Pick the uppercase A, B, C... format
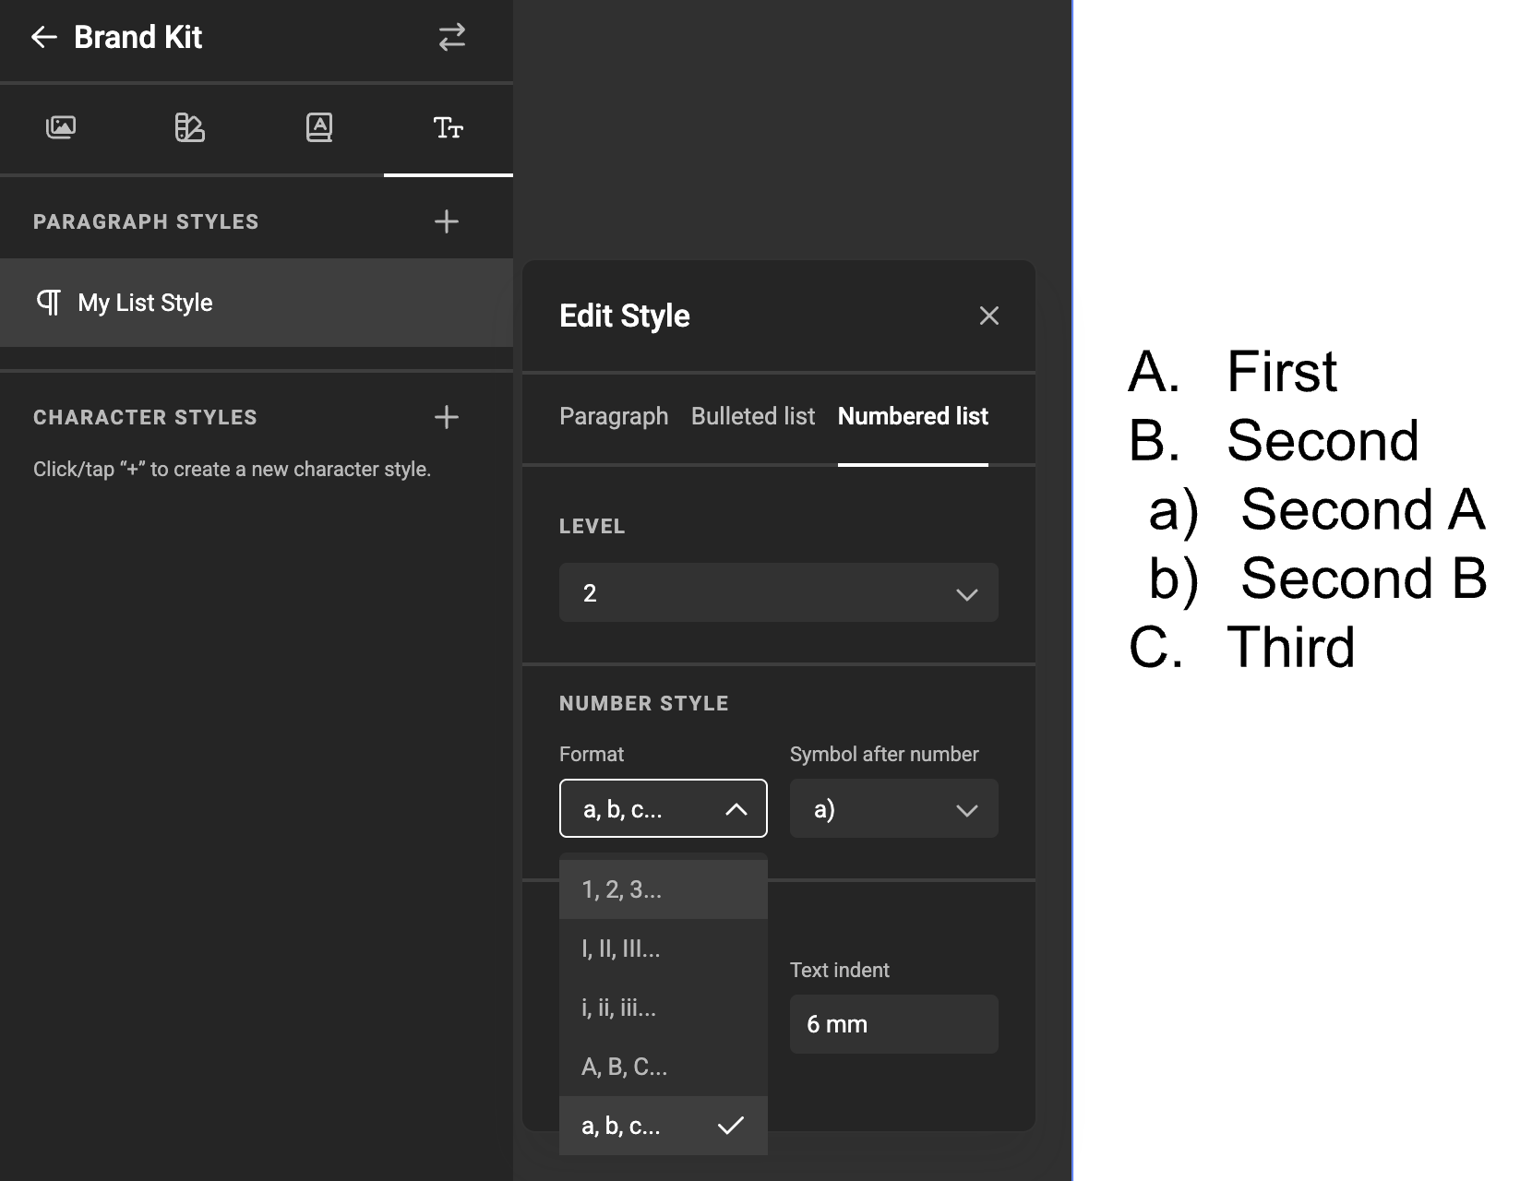Viewport: 1532px width, 1181px height. point(663,1067)
